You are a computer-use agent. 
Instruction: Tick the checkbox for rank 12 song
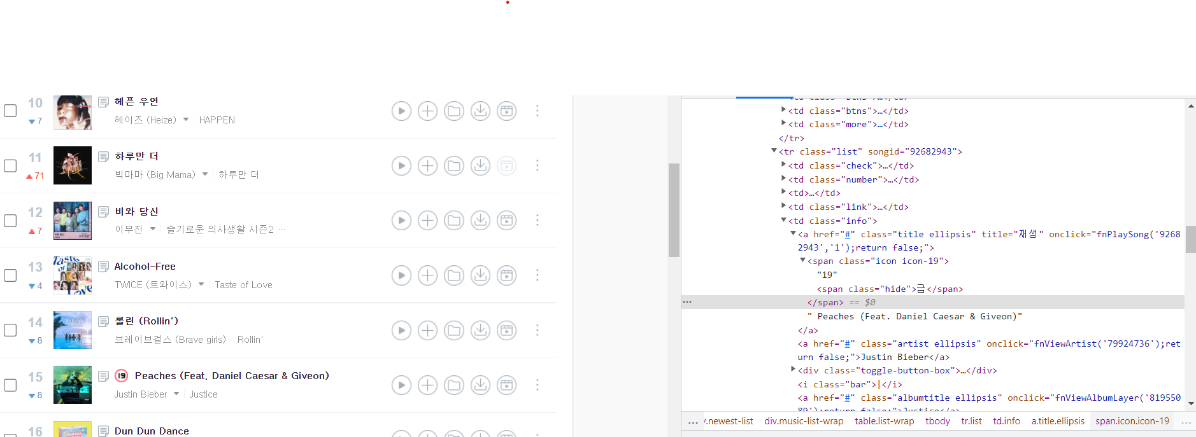(x=10, y=220)
